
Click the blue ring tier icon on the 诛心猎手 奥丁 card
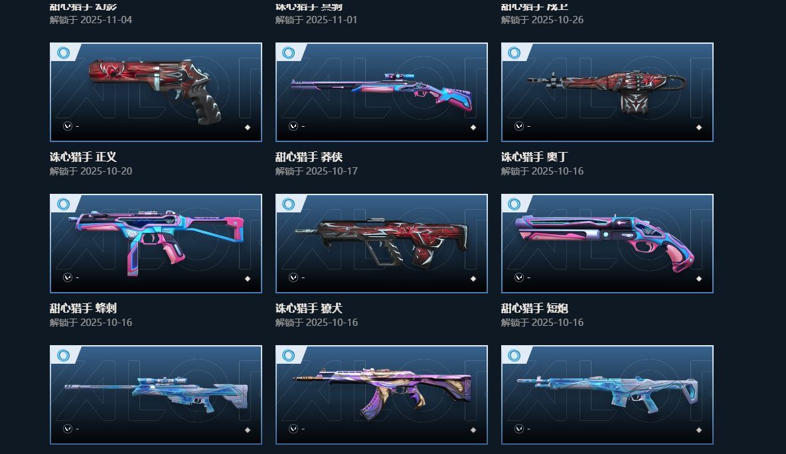pos(514,52)
